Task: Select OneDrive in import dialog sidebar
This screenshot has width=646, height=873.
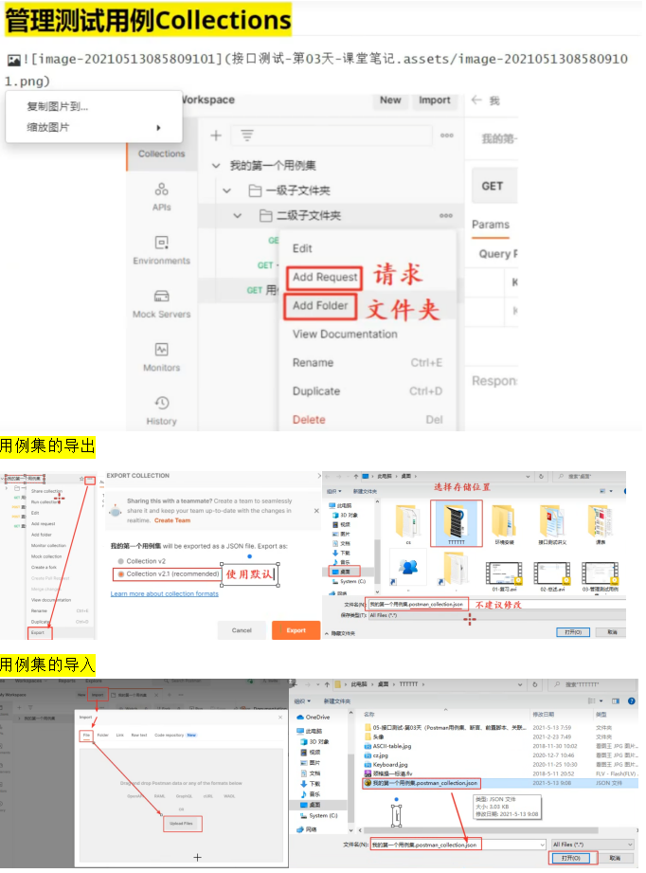Action: click(x=314, y=718)
